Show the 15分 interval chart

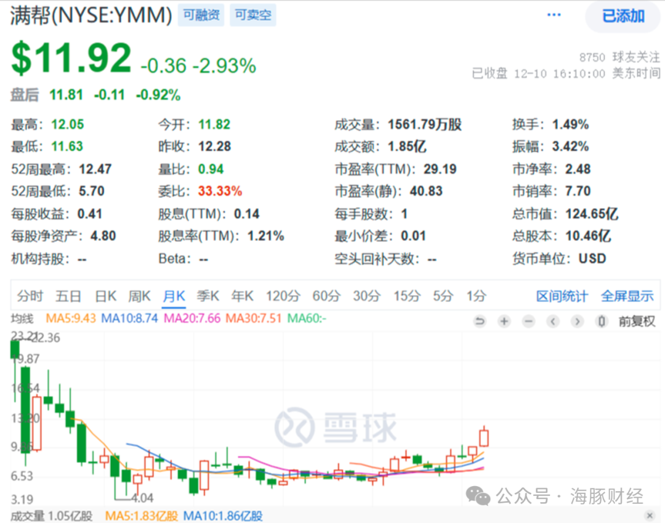[407, 296]
